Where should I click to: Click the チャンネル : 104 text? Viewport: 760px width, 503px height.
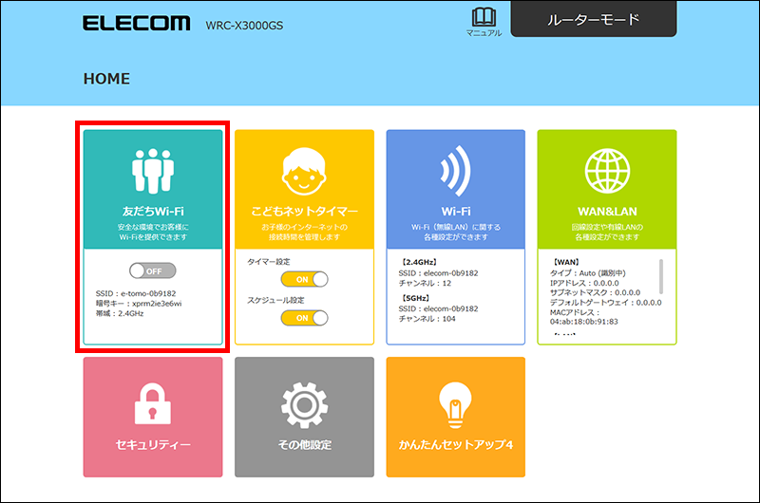[427, 319]
